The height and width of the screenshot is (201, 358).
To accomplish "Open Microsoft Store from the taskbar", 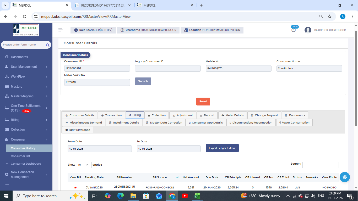I will (x=146, y=196).
